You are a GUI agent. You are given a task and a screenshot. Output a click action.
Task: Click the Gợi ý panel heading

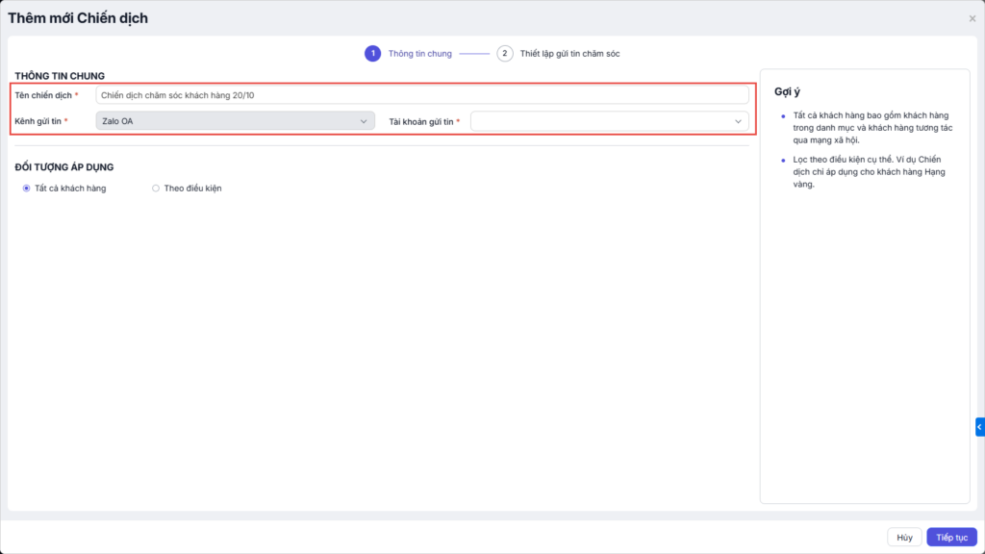pyautogui.click(x=788, y=91)
